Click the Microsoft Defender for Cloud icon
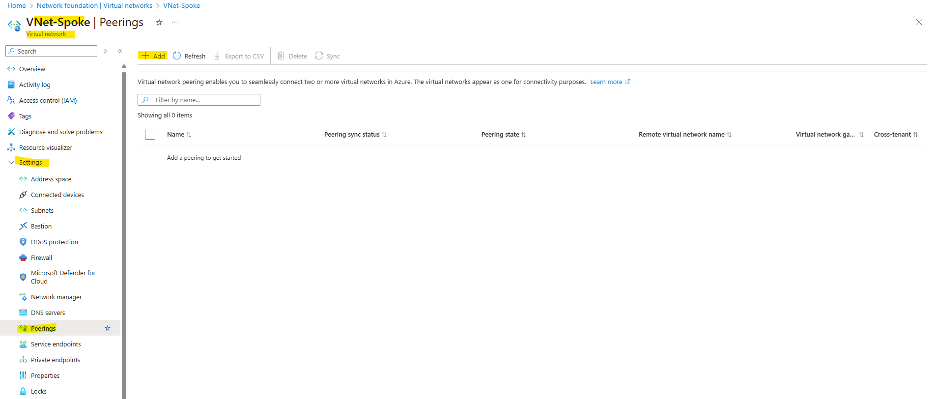The image size is (933, 399). point(23,277)
